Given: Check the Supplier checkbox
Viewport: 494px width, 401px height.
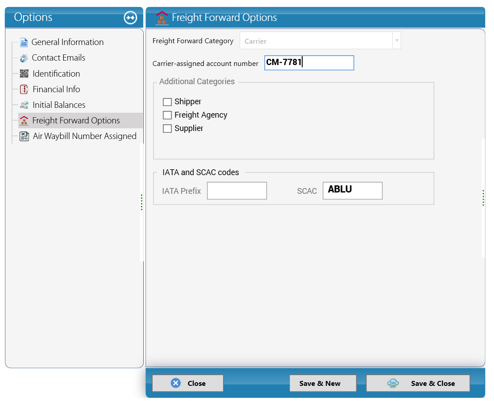Looking at the screenshot, I should [167, 128].
